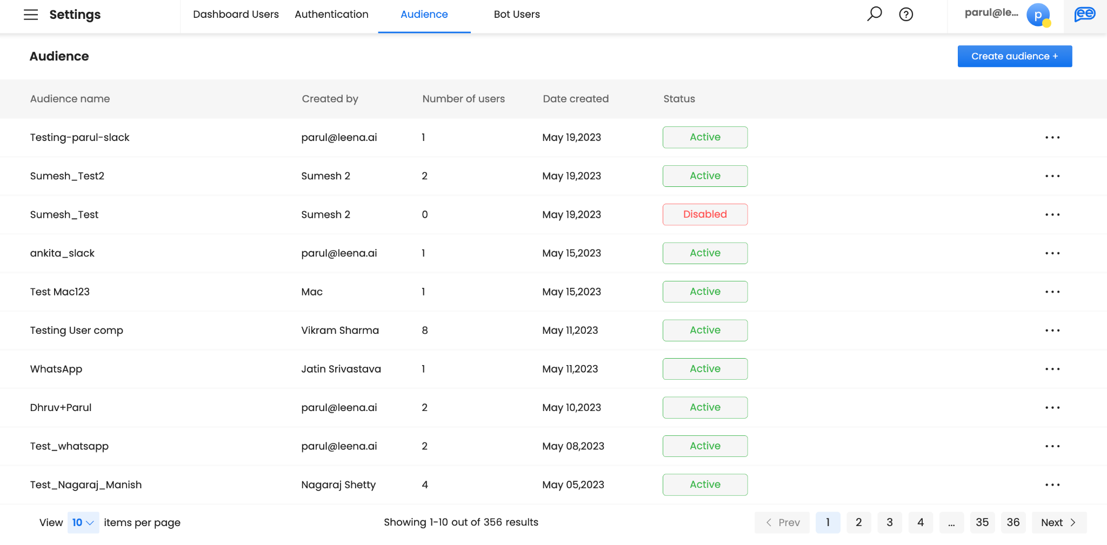Screen dimensions: 1107x545
Task: Click Active status of ankita_slack
Action: (705, 253)
